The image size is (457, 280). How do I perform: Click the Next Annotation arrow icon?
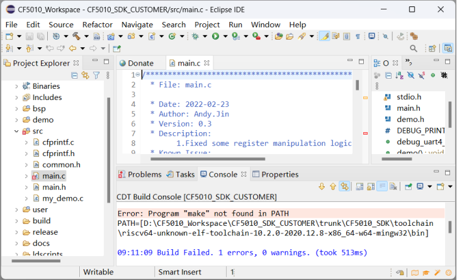[9, 48]
